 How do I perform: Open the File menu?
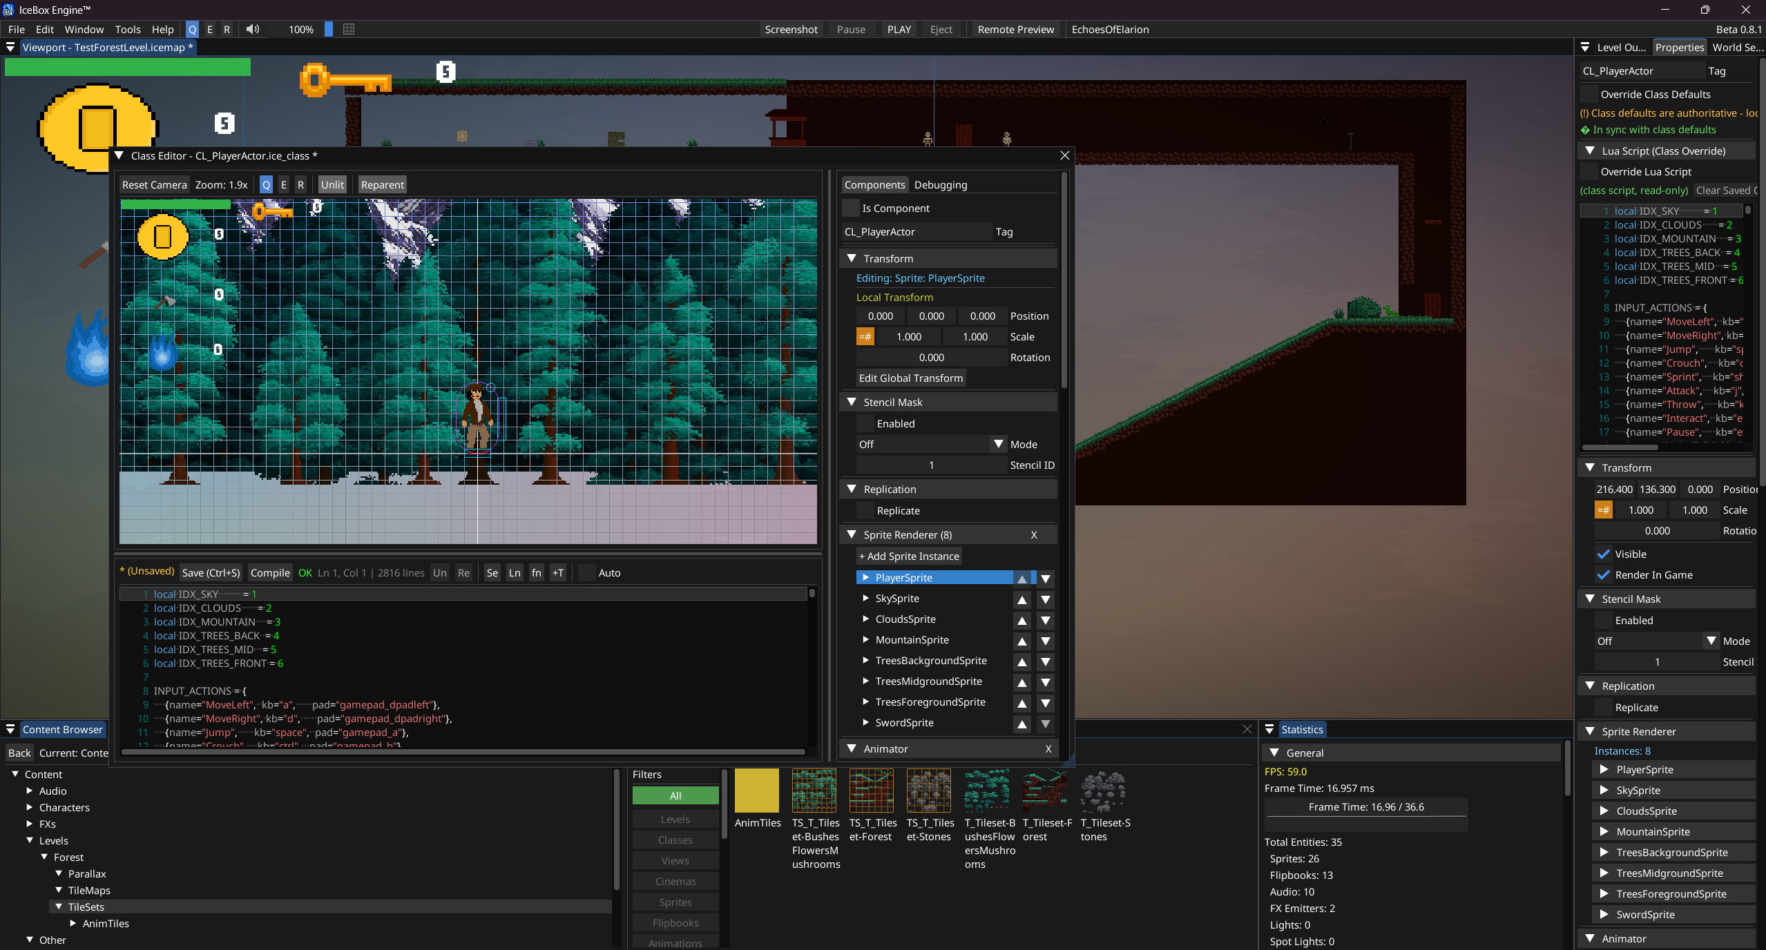pos(17,30)
